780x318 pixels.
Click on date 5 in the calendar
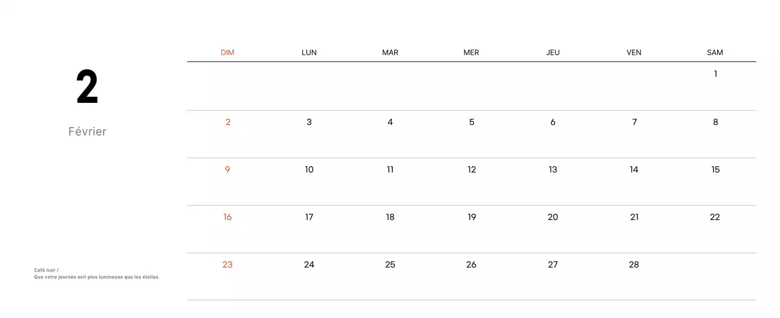(x=472, y=122)
